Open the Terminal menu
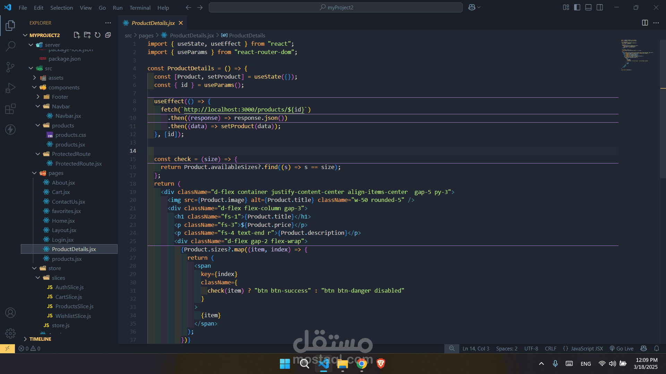Screen dimensions: 666x374 (x=140, y=8)
